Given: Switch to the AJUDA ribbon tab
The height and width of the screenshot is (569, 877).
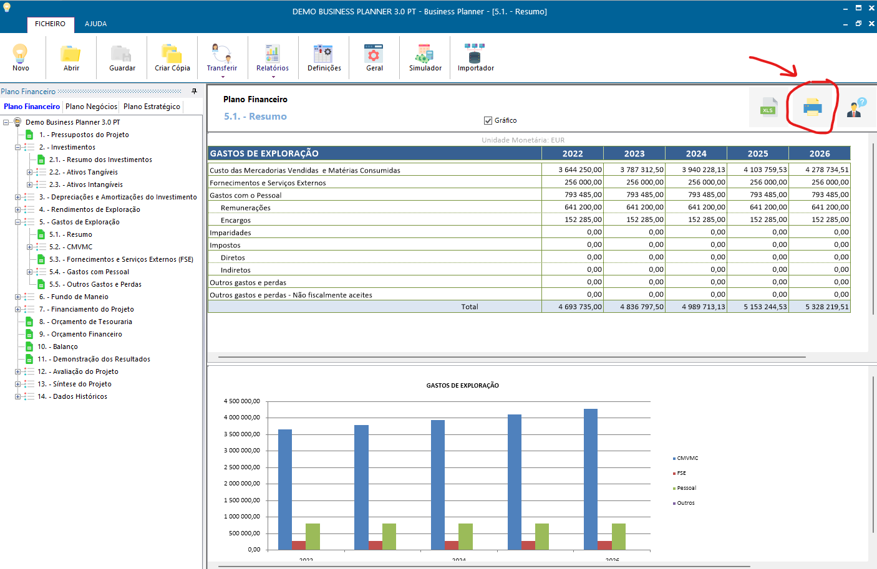Looking at the screenshot, I should pos(95,24).
